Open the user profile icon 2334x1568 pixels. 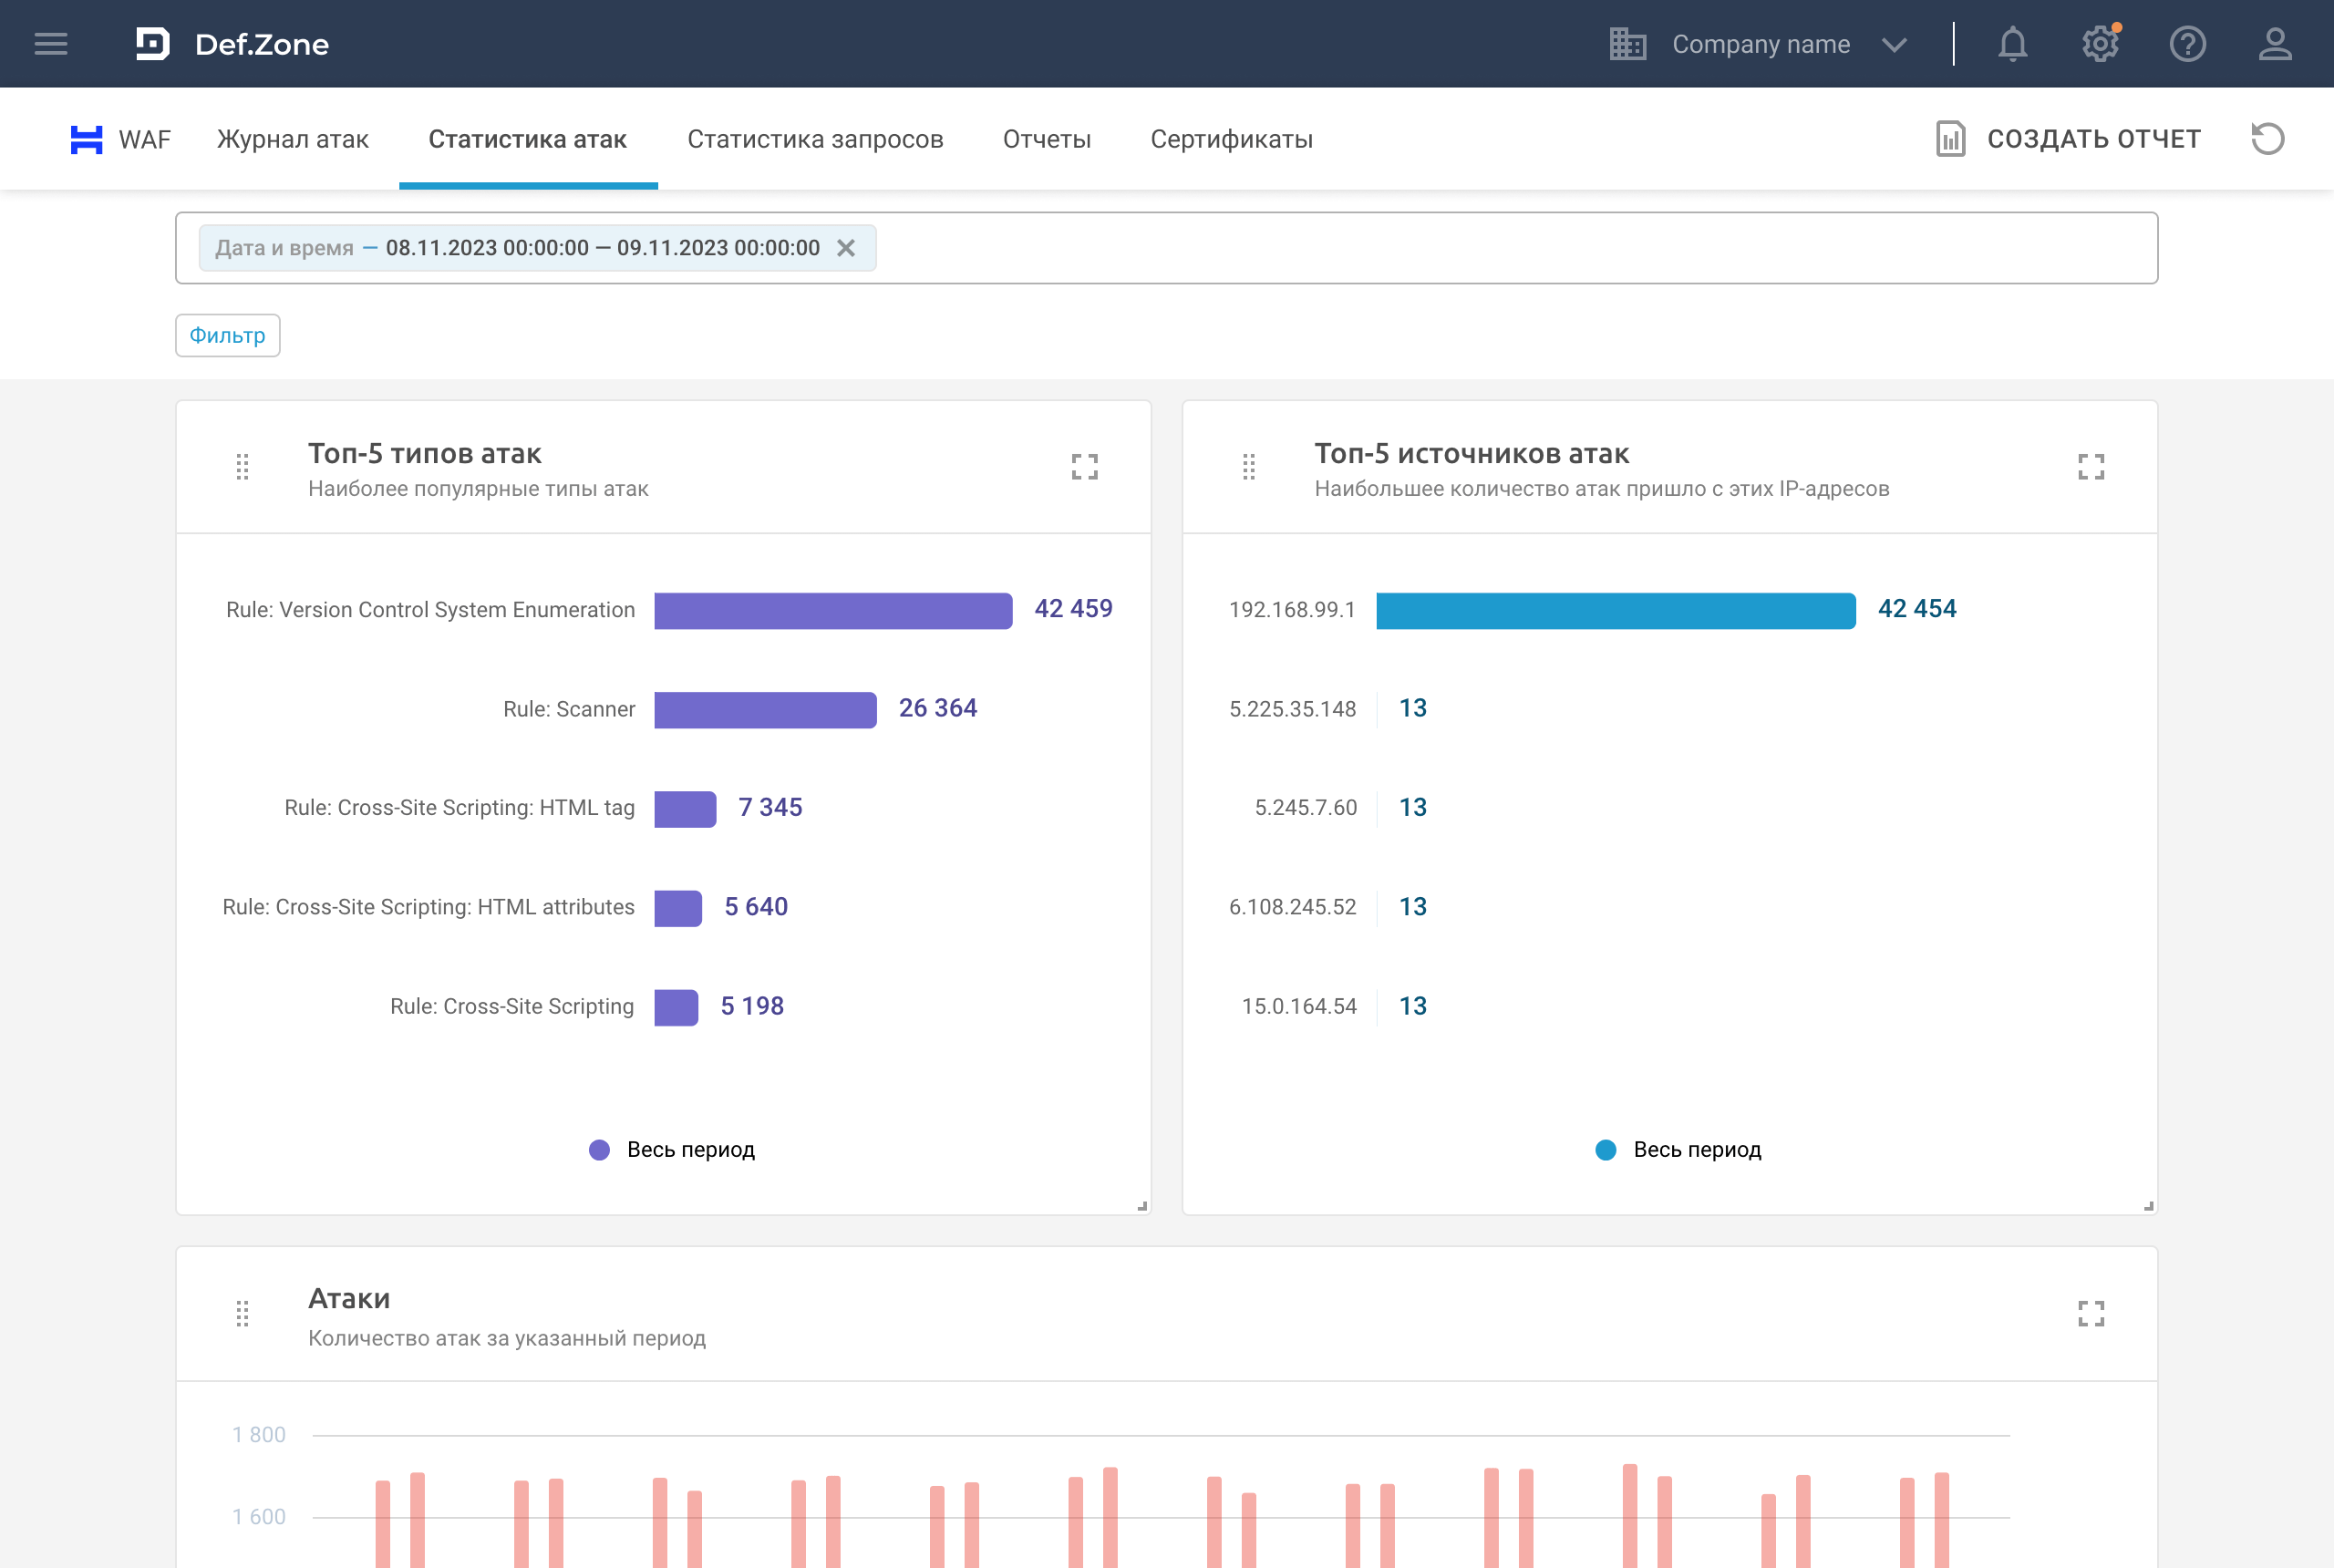pyautogui.click(x=2274, y=44)
